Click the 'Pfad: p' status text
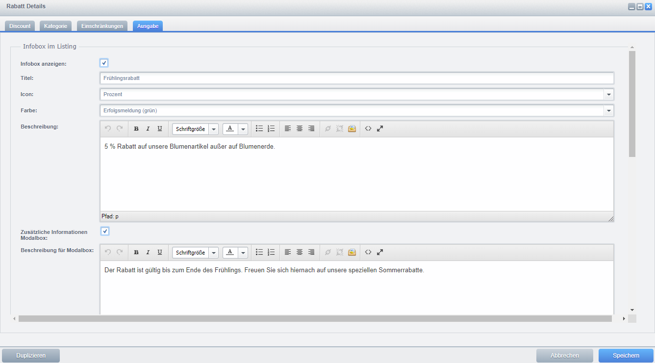655x363 pixels. click(x=110, y=216)
